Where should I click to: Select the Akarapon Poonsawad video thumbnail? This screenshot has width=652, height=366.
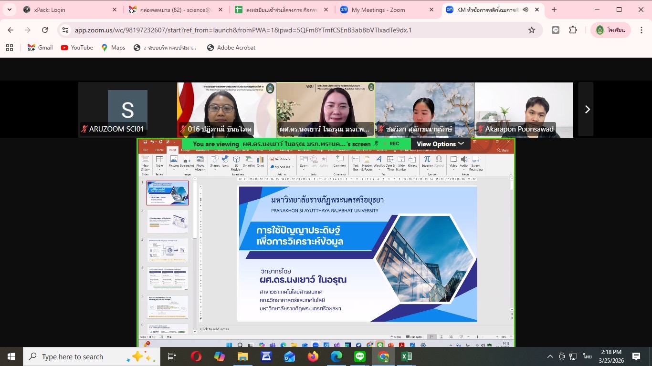524,110
